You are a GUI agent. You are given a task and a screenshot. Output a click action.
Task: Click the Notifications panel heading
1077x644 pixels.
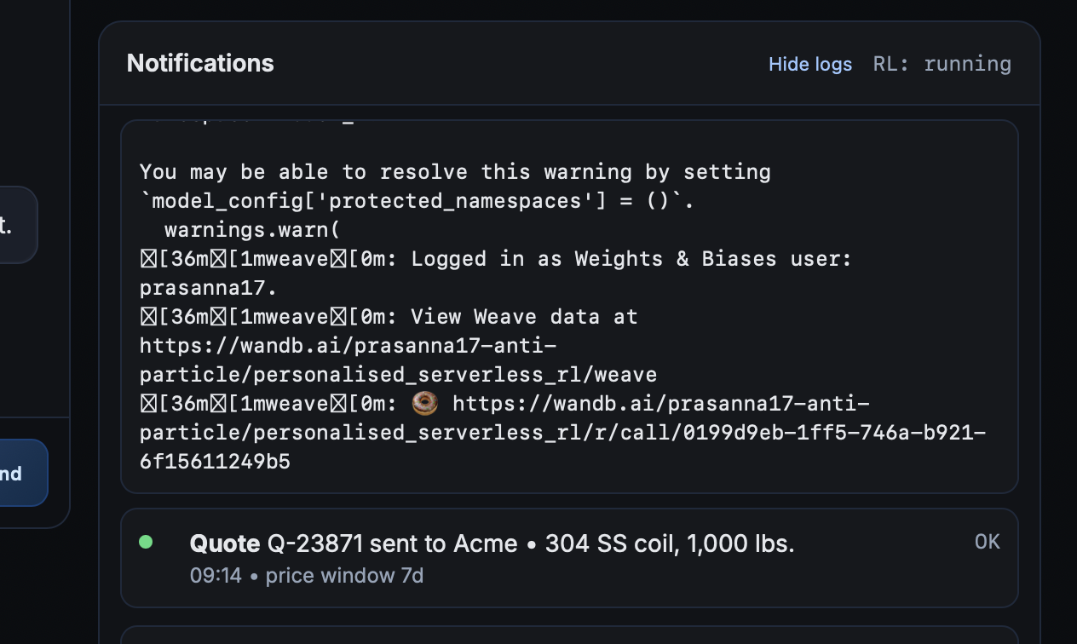click(200, 64)
